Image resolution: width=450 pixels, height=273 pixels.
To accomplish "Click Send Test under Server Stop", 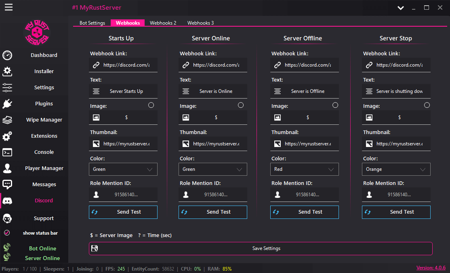I will coord(396,212).
